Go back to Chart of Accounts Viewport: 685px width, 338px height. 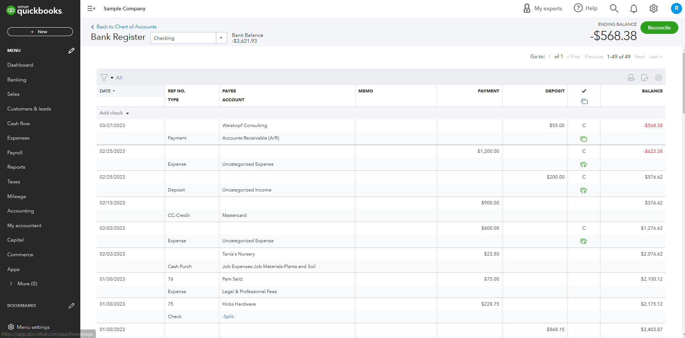[x=126, y=27]
